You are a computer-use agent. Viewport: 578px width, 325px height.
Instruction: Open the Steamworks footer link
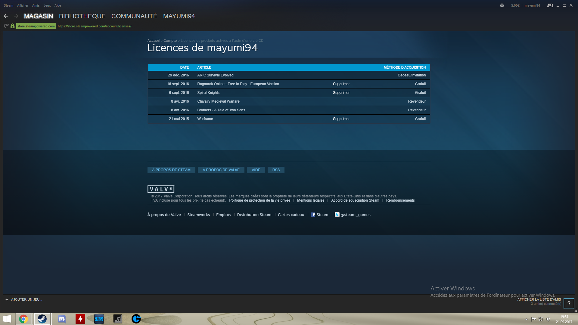(x=198, y=215)
